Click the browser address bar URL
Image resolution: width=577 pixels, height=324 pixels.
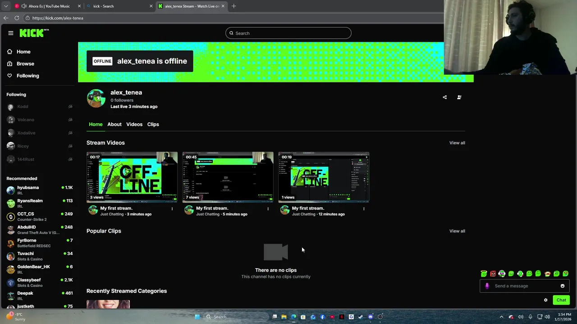tap(58, 18)
